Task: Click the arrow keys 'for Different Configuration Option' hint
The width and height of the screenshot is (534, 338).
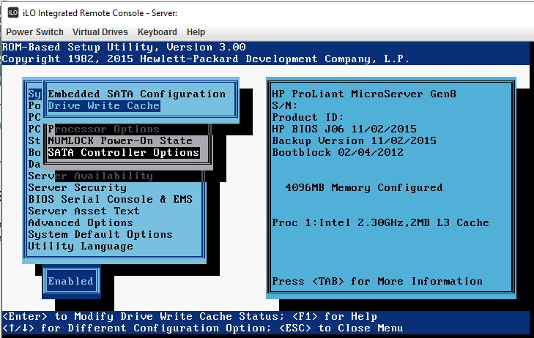Action: (x=136, y=328)
